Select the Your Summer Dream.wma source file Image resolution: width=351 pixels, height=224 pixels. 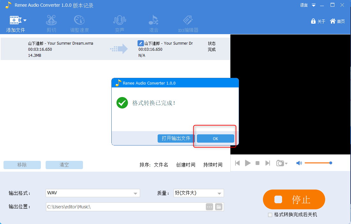(60, 43)
